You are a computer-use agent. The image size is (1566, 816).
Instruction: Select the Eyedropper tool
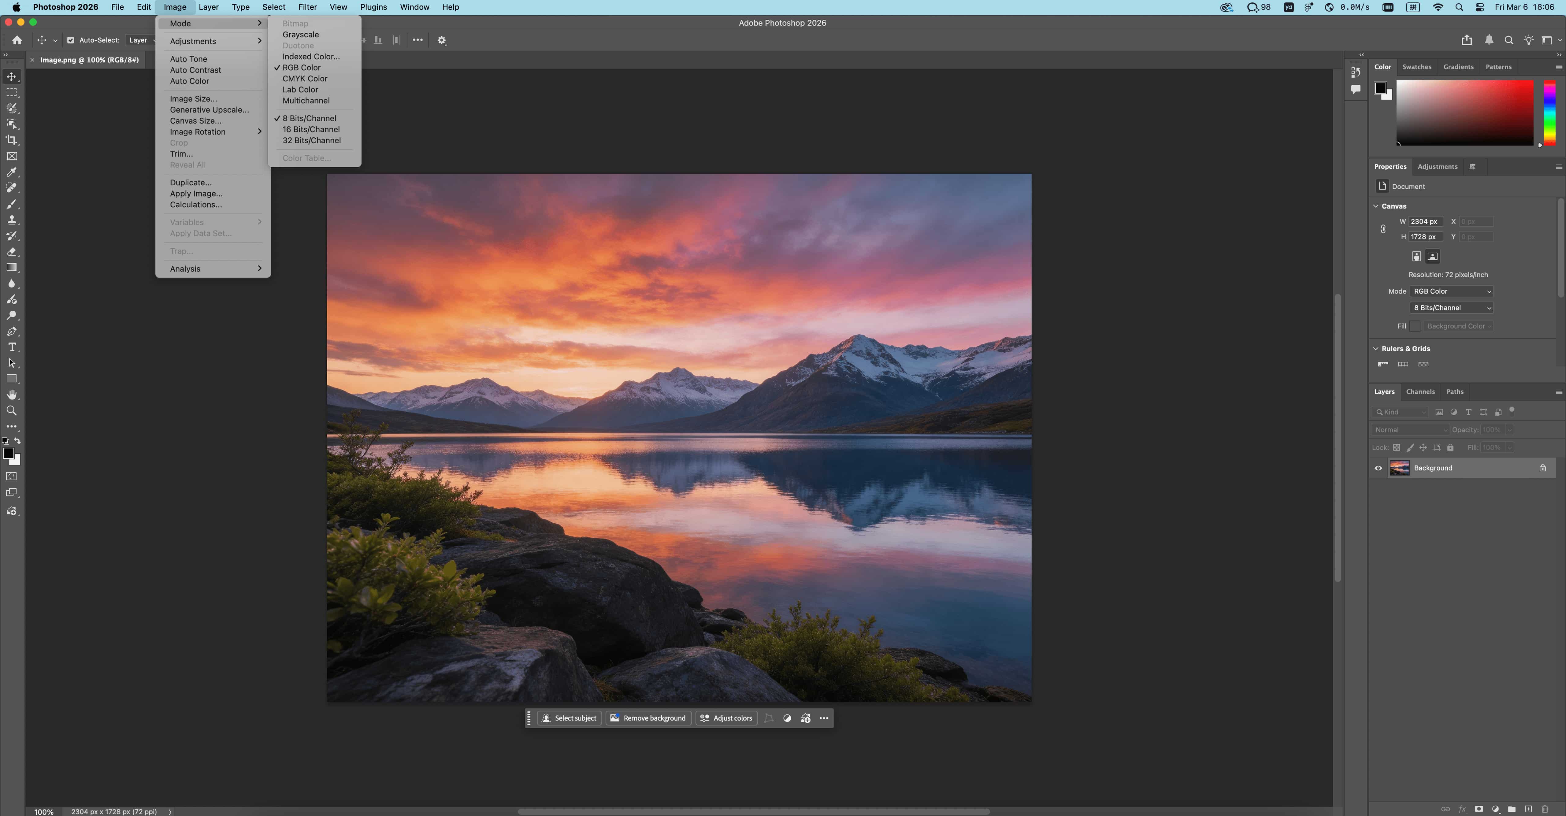[12, 172]
